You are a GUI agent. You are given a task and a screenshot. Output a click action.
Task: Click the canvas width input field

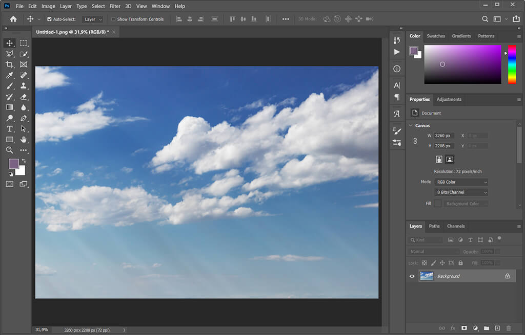(x=443, y=136)
